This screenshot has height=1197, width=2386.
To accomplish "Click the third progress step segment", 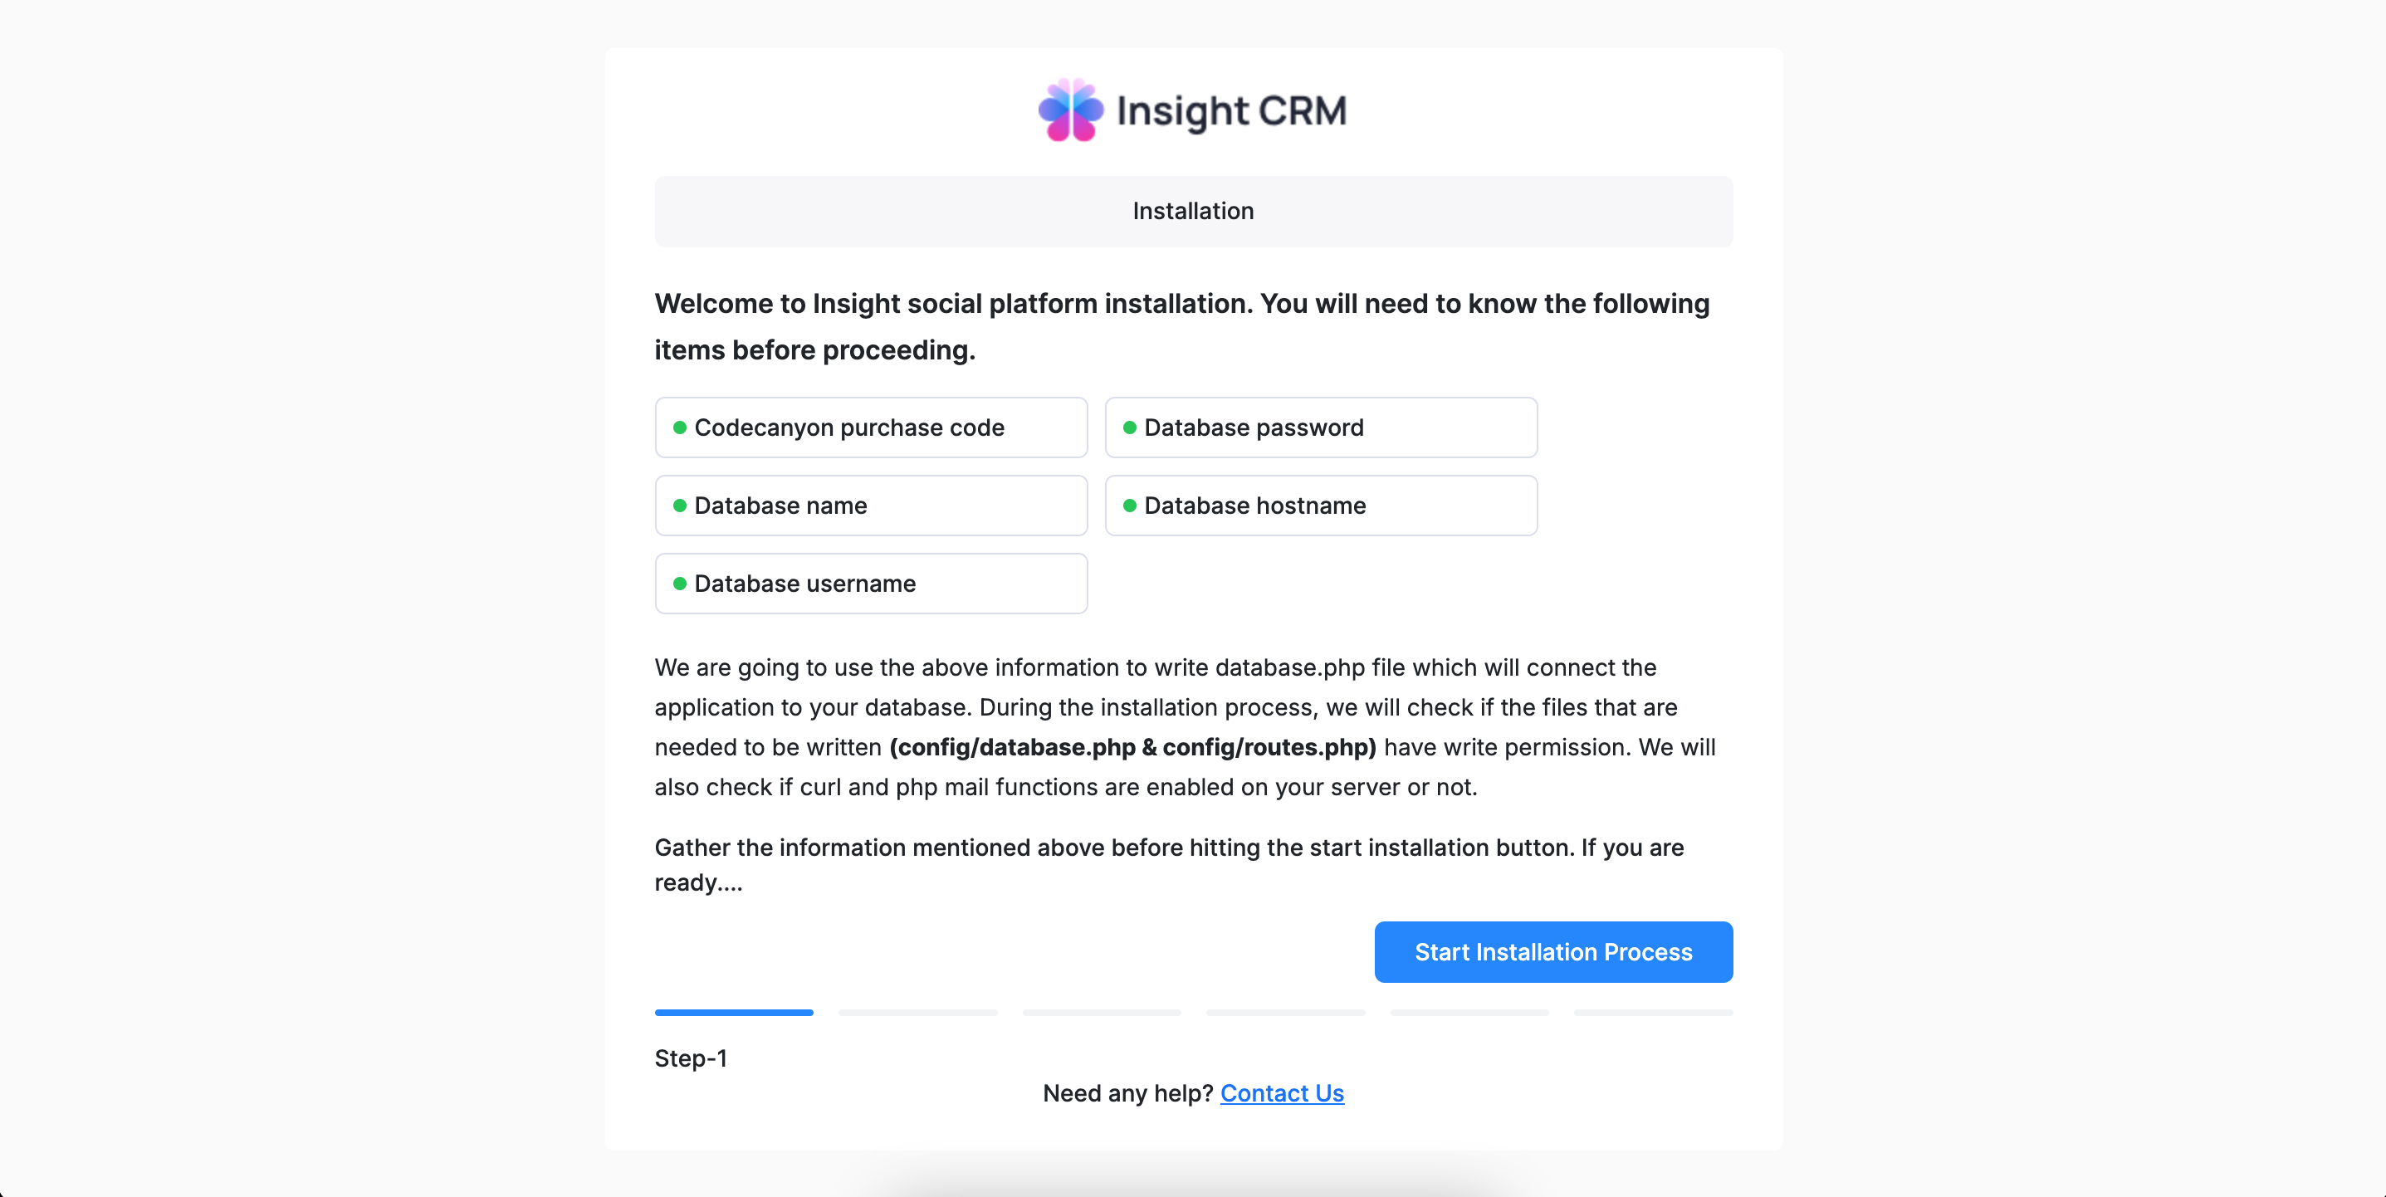I will [1102, 1013].
